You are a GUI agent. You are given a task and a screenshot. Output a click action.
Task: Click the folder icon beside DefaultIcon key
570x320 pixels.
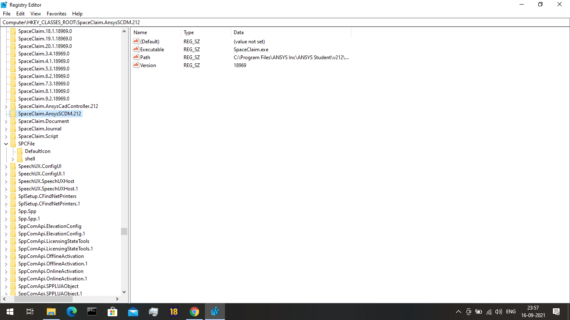tap(20, 151)
